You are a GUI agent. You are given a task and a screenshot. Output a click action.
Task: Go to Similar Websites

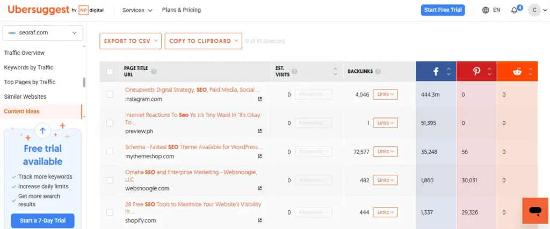[x=25, y=97]
